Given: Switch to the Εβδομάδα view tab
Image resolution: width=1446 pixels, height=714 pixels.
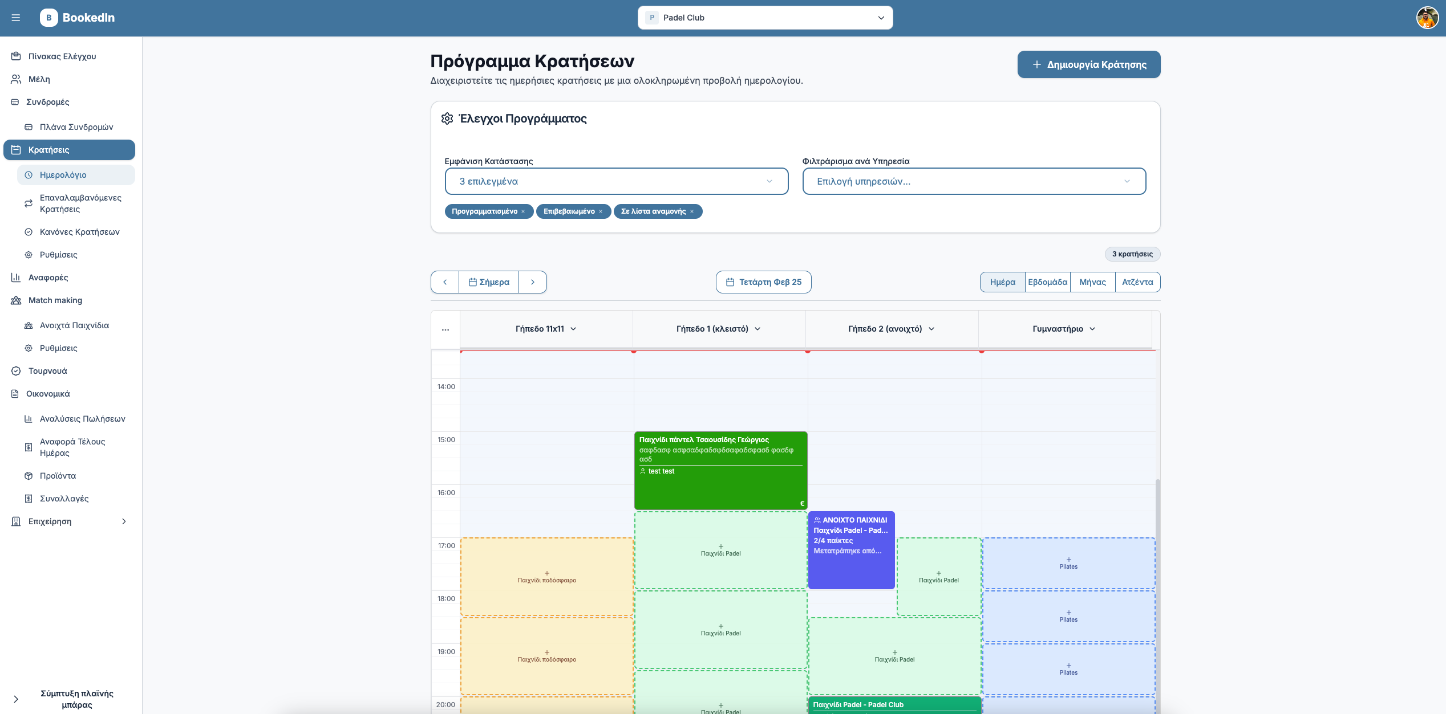Looking at the screenshot, I should (x=1047, y=281).
